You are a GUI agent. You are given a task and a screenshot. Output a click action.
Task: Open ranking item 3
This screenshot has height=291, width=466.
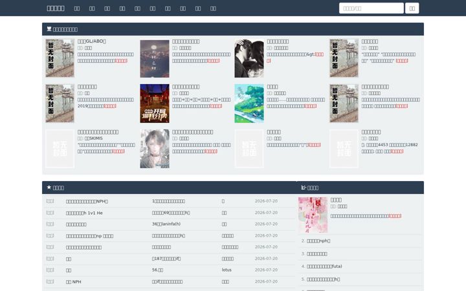(316, 254)
